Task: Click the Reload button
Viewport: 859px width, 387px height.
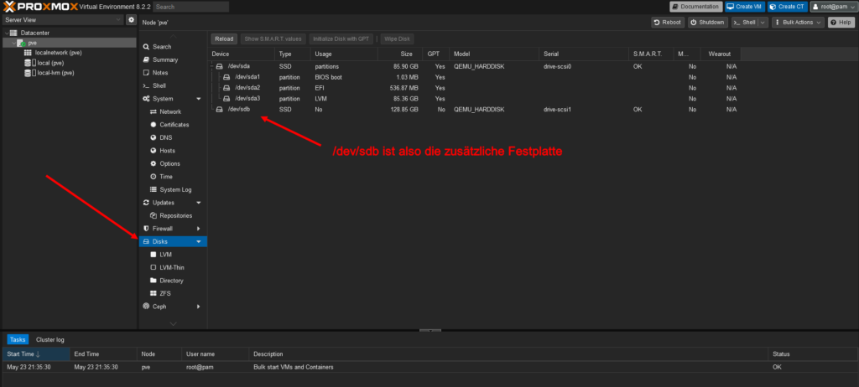Action: coord(223,39)
